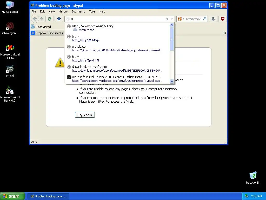Image resolution: width=266 pixels, height=200 pixels.
Task: Click the suggestion list scroll up arrow
Action: pos(172,25)
